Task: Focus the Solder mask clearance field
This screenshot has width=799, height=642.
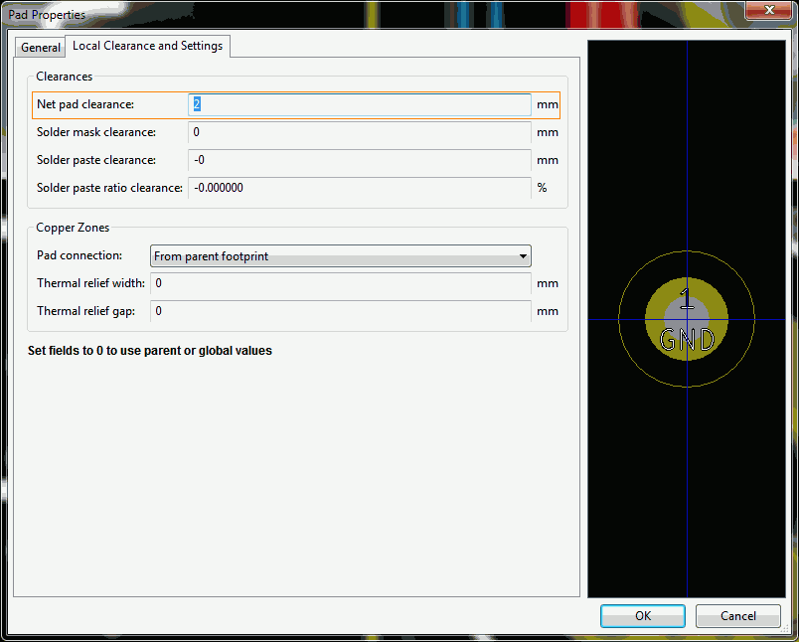Action: [x=360, y=132]
